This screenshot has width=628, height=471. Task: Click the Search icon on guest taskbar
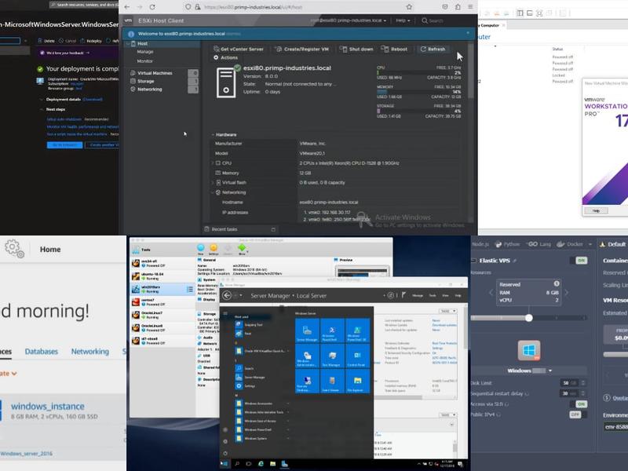[237, 464]
